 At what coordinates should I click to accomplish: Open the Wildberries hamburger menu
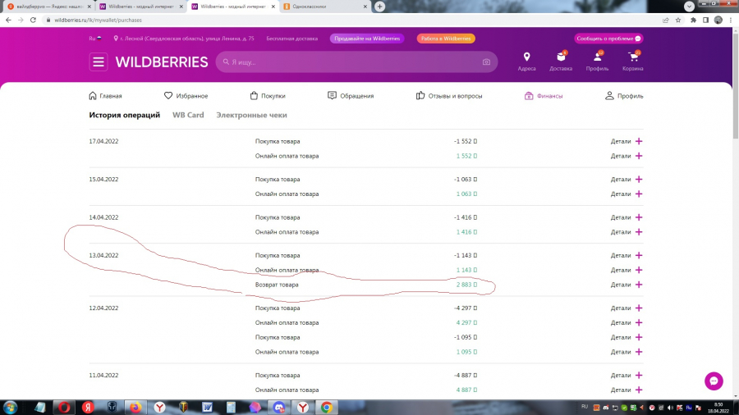(99, 62)
